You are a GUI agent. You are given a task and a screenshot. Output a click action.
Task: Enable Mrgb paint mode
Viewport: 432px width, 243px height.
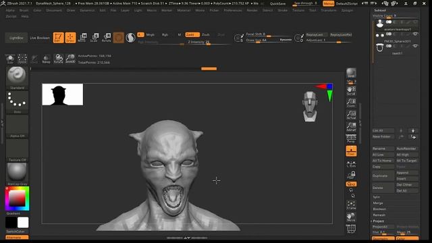[x=150, y=34]
